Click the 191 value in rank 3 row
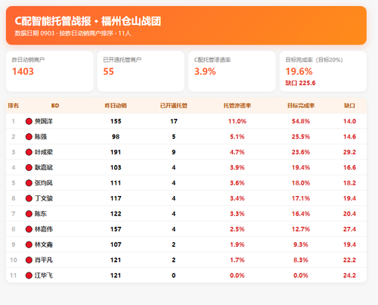The height and width of the screenshot is (305, 378). [x=116, y=152]
